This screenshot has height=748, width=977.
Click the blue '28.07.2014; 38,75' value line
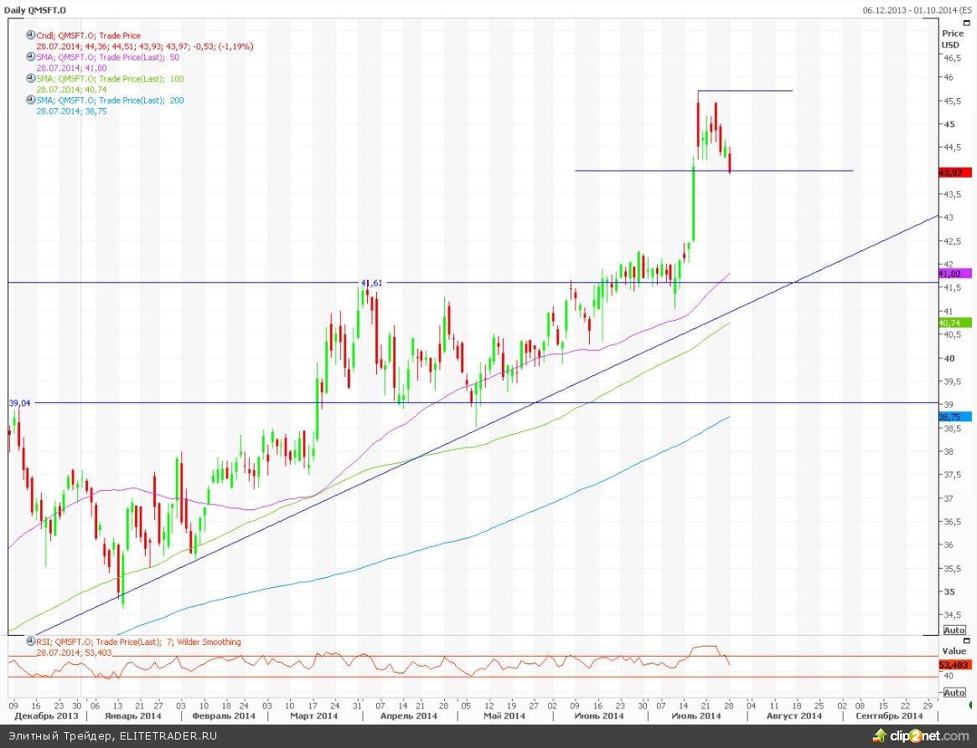pyautogui.click(x=71, y=111)
